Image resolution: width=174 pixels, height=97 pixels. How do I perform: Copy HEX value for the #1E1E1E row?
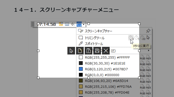[149, 63]
